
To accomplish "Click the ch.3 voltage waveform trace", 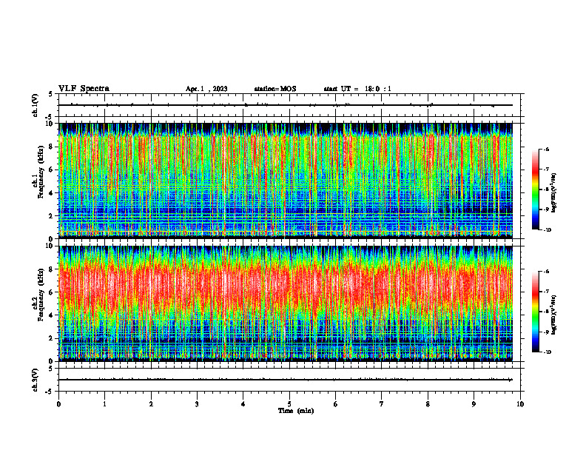I will (x=286, y=380).
